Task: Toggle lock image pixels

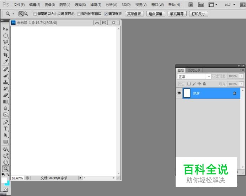Action: pos(194,84)
